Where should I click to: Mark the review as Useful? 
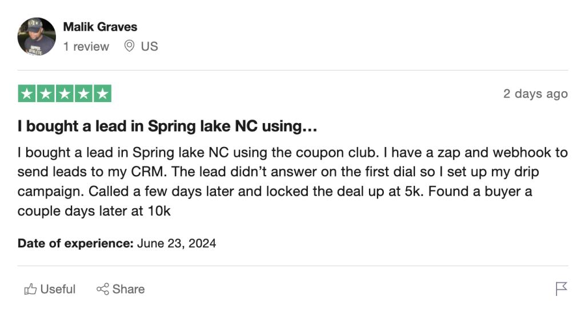click(58, 290)
